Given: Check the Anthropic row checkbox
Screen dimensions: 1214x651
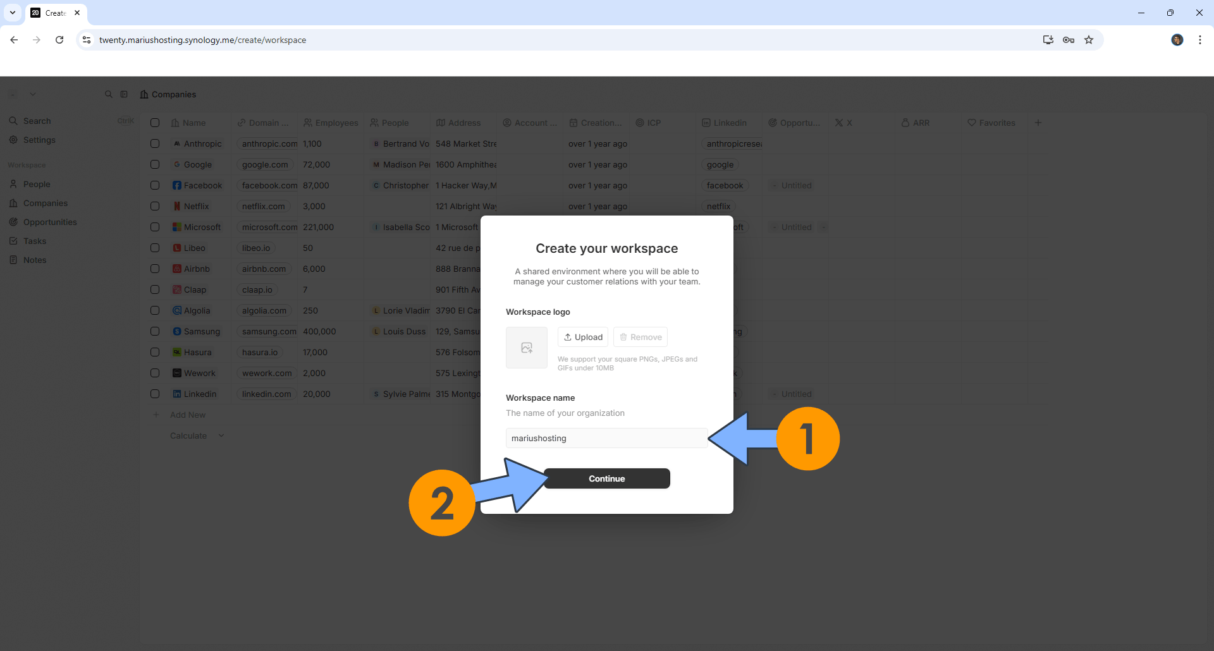Looking at the screenshot, I should [x=155, y=143].
